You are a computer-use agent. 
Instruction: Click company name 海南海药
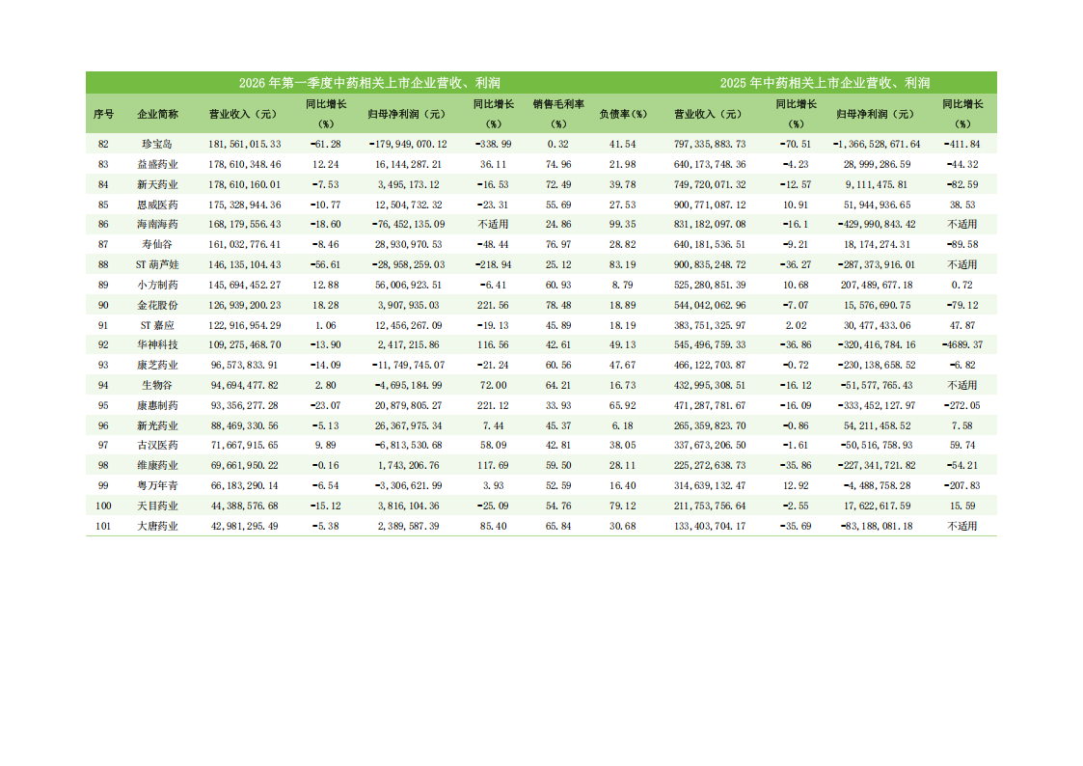click(x=157, y=225)
